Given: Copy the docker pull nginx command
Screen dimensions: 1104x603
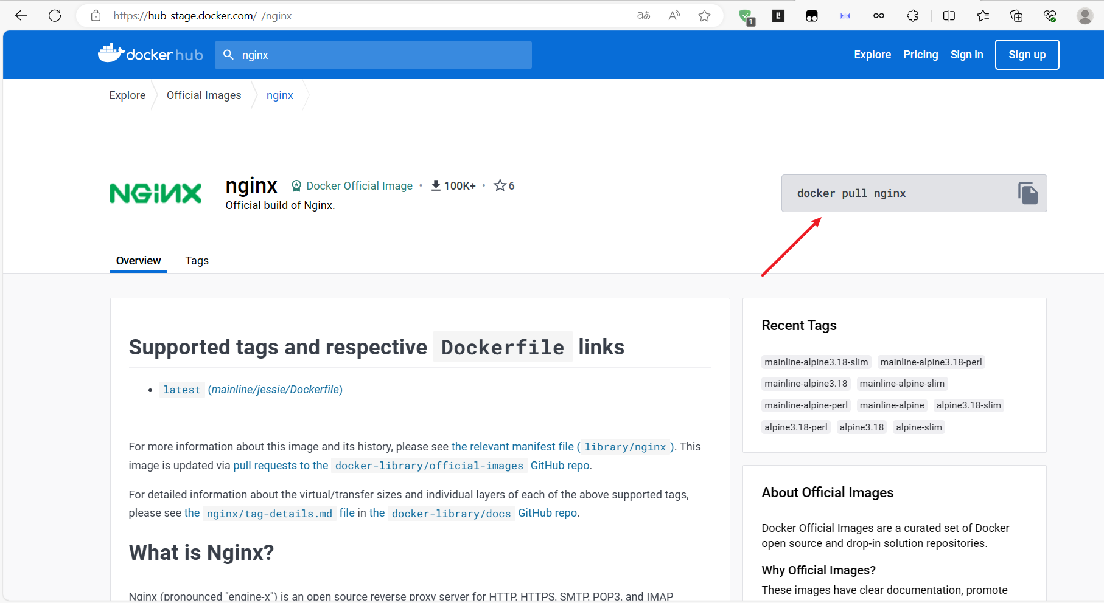Looking at the screenshot, I should pyautogui.click(x=1028, y=193).
